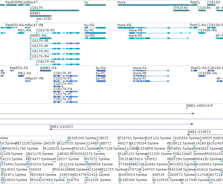Viewport: 223px width, 184px height.
Task: Click the RE68604.5prime EST label
Action: tap(99, 165)
